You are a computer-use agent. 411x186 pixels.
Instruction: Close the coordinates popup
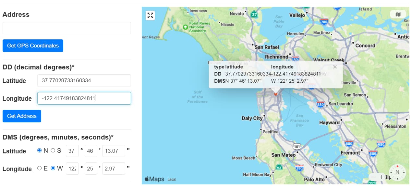pos(335,67)
